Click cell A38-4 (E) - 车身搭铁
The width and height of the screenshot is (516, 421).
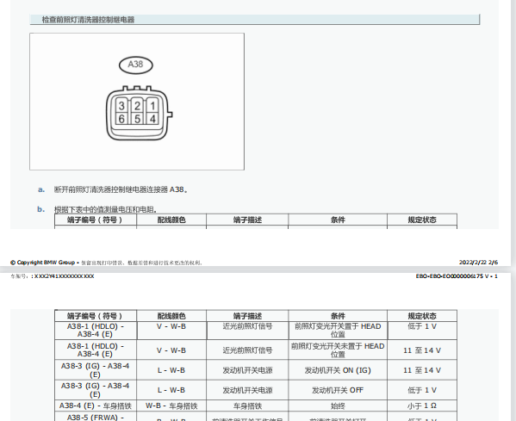(x=96, y=406)
